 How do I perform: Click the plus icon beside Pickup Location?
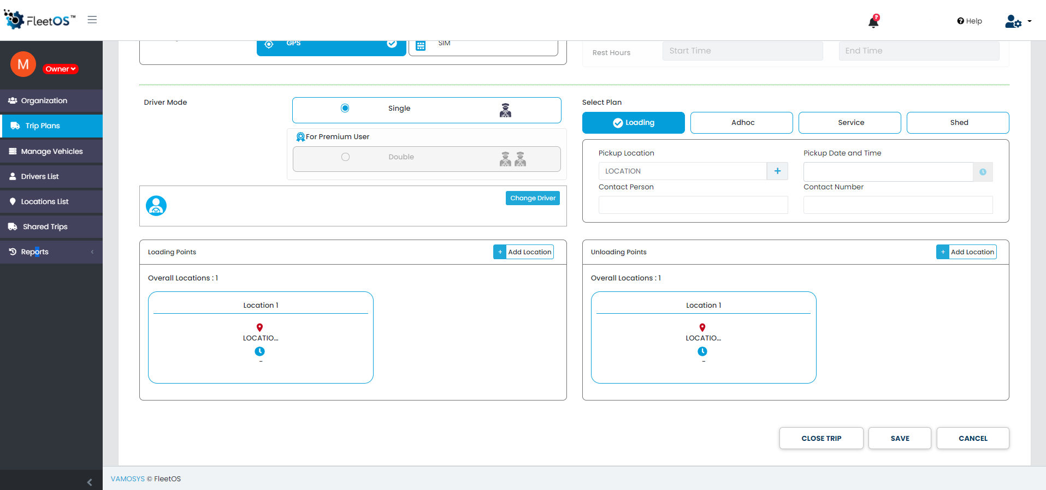coord(777,171)
